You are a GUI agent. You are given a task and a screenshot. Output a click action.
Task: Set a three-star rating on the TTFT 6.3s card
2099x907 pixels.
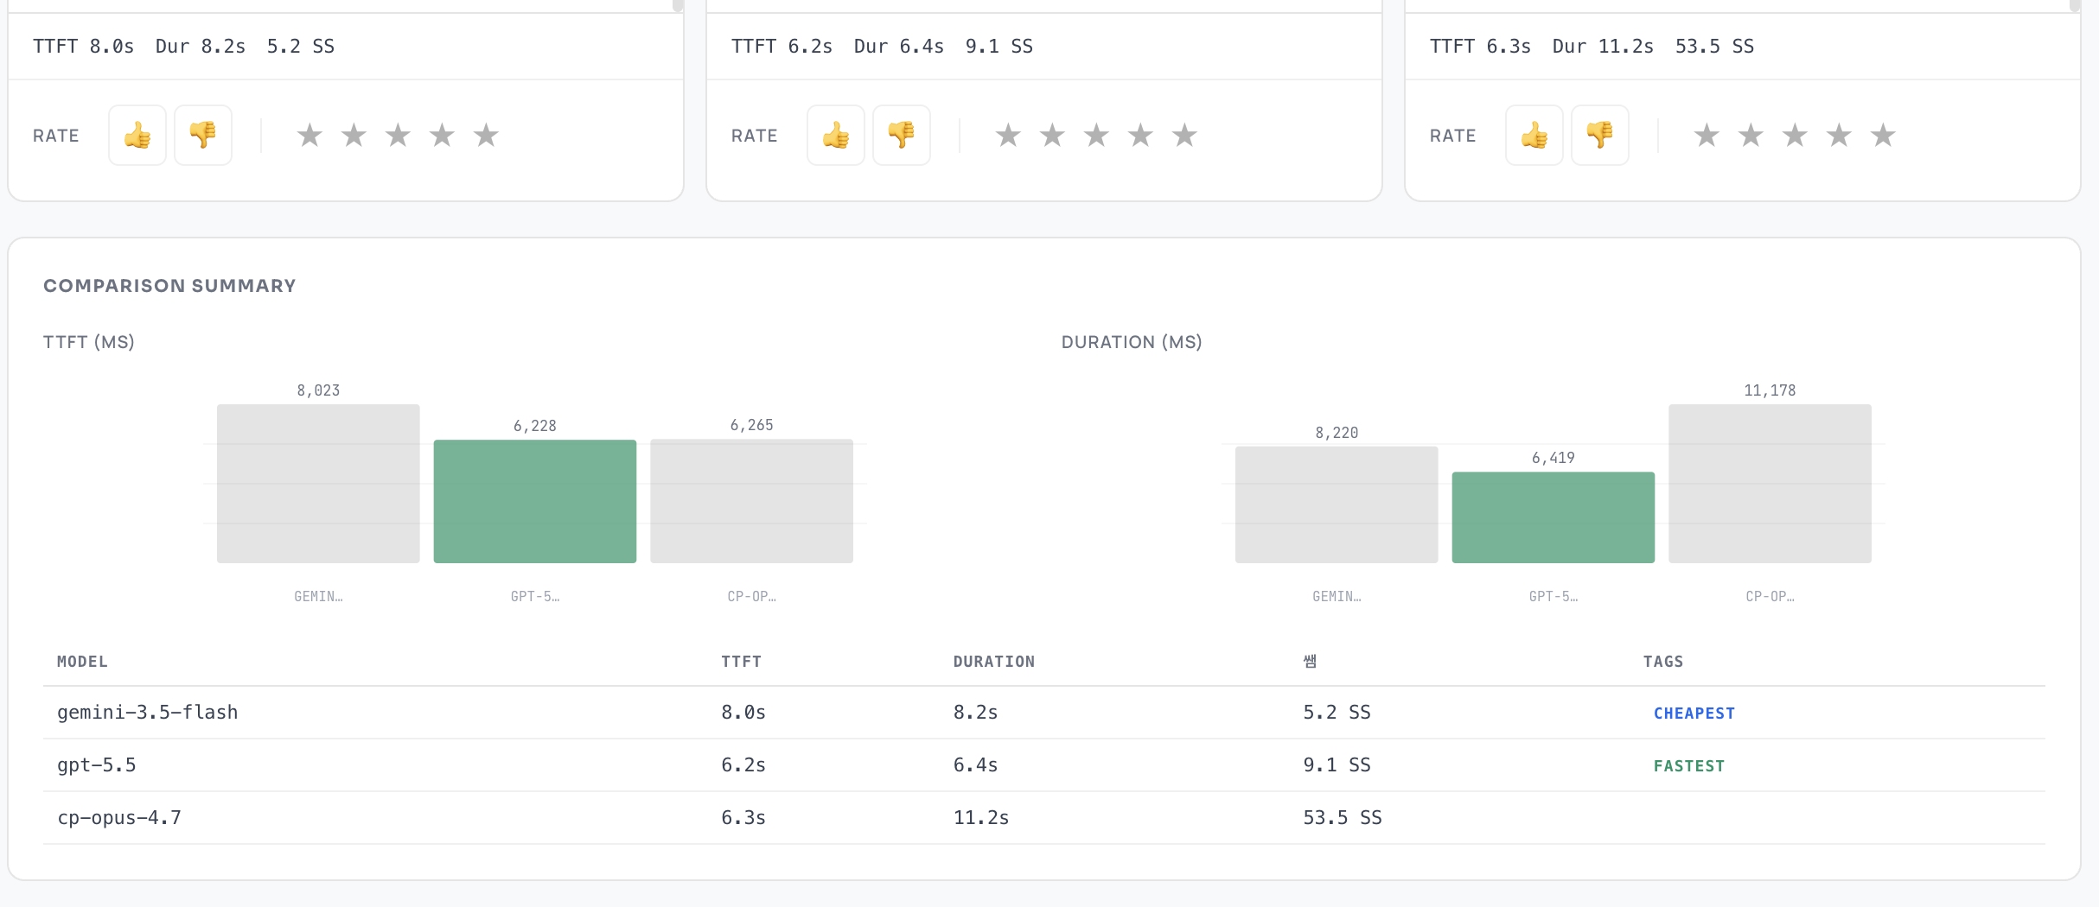click(1795, 135)
